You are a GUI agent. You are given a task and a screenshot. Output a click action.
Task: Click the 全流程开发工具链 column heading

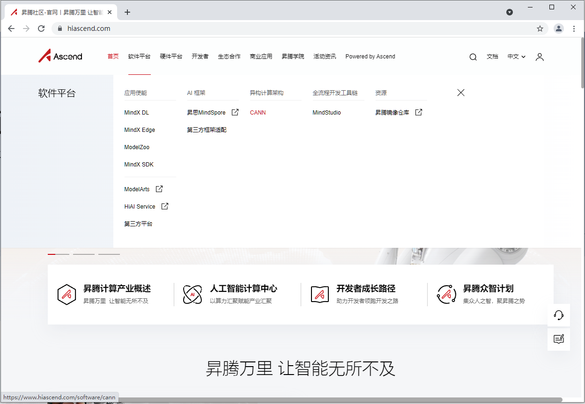tap(335, 93)
